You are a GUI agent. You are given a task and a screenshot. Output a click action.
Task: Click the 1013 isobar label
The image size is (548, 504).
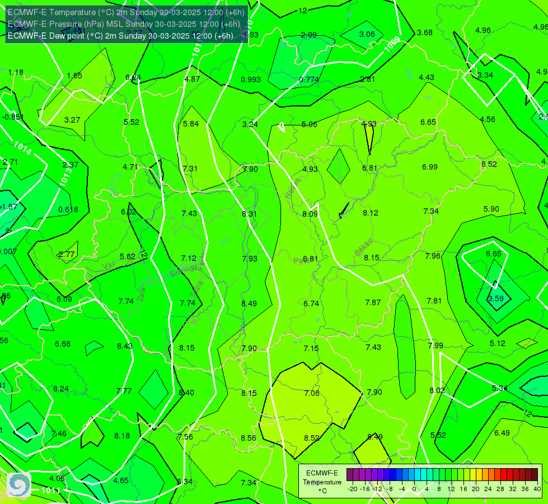coord(65,176)
